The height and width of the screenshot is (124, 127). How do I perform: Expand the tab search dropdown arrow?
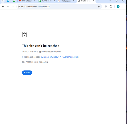click(3, 1)
